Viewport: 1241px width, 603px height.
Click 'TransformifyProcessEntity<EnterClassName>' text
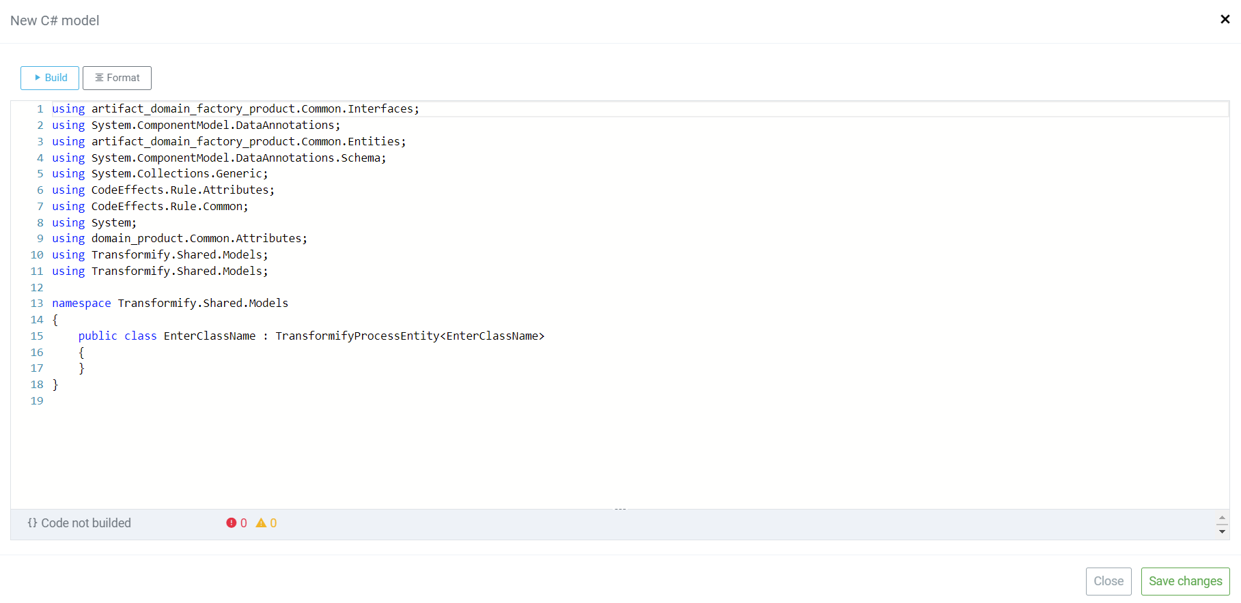click(410, 336)
